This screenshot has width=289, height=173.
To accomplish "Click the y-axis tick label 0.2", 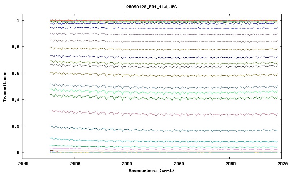I will (16, 126).
